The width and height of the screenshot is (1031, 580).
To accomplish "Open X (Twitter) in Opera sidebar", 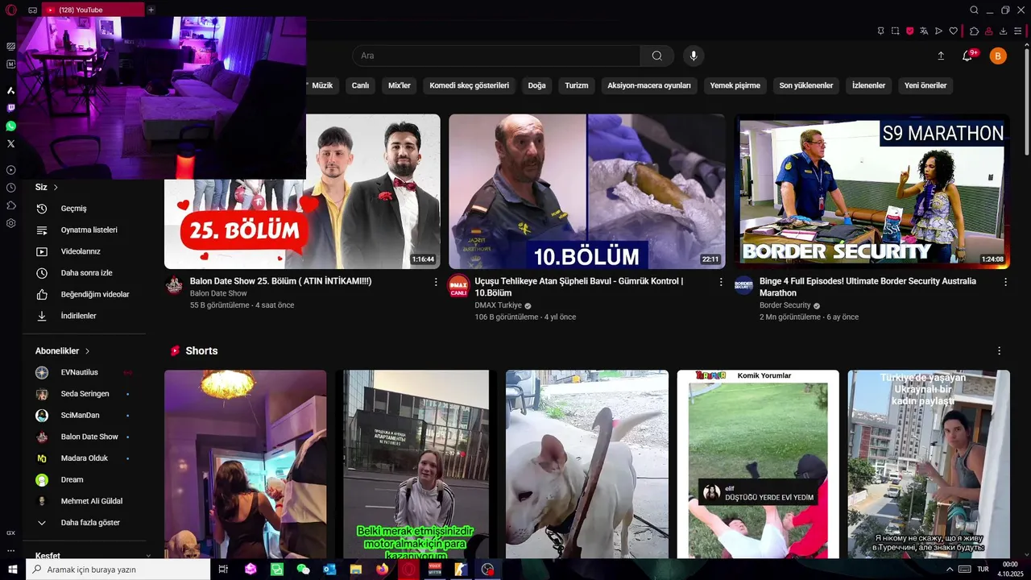I will (x=10, y=143).
